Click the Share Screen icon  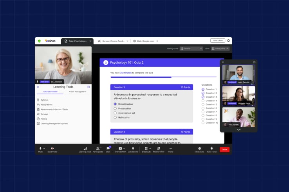[120, 149]
